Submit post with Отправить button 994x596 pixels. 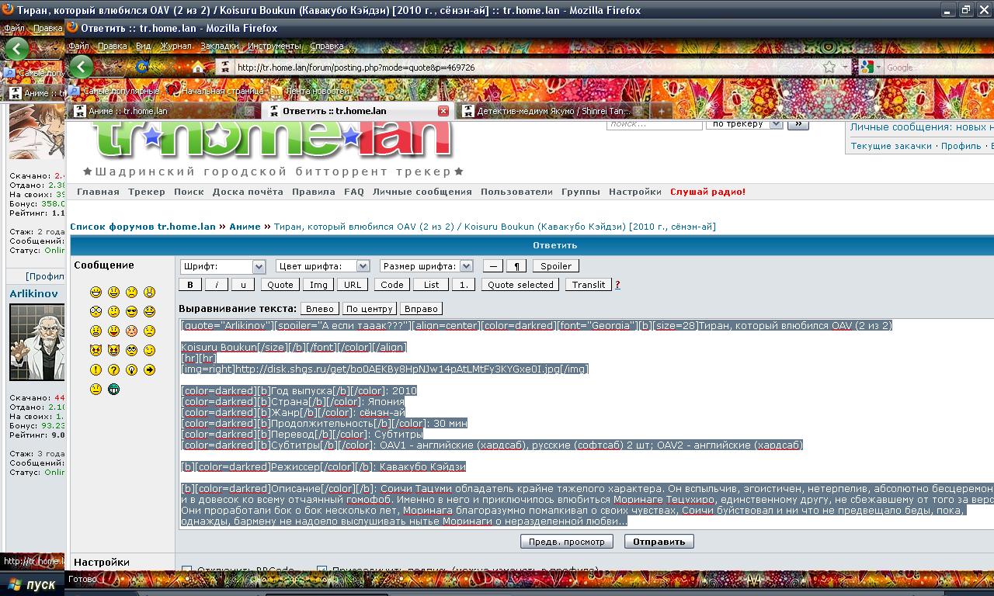pos(659,542)
